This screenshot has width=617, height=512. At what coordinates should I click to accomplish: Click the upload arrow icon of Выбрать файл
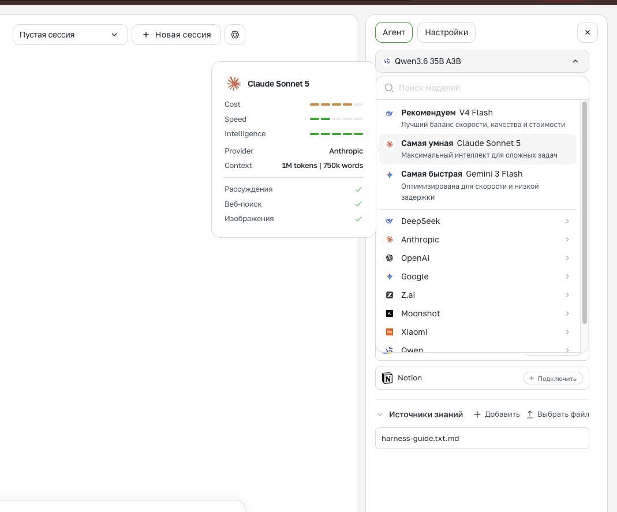pos(530,414)
